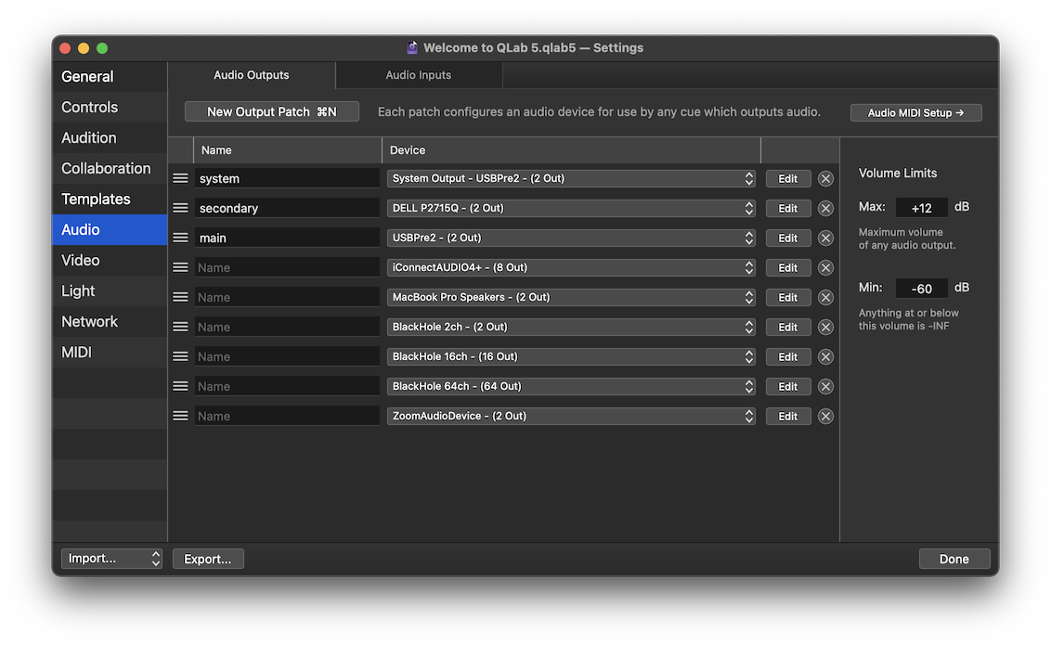1051x645 pixels.
Task: Edit the BlackHole 2ch patch
Action: [788, 327]
